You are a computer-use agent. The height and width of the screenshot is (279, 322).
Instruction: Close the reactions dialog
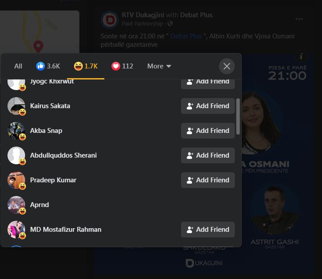[x=227, y=66]
